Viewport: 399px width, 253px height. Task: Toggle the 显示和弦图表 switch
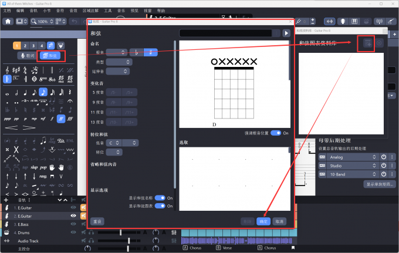tap(160, 206)
